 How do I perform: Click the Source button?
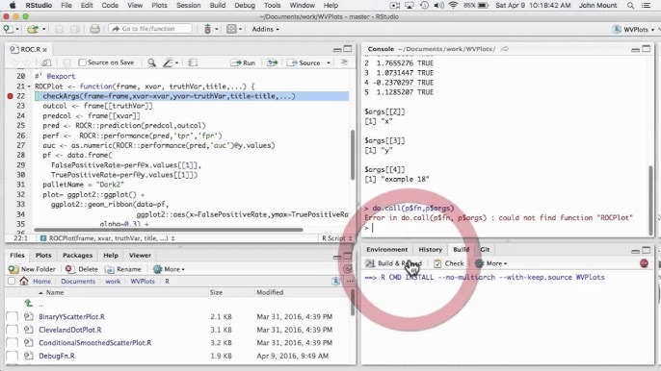(x=304, y=62)
